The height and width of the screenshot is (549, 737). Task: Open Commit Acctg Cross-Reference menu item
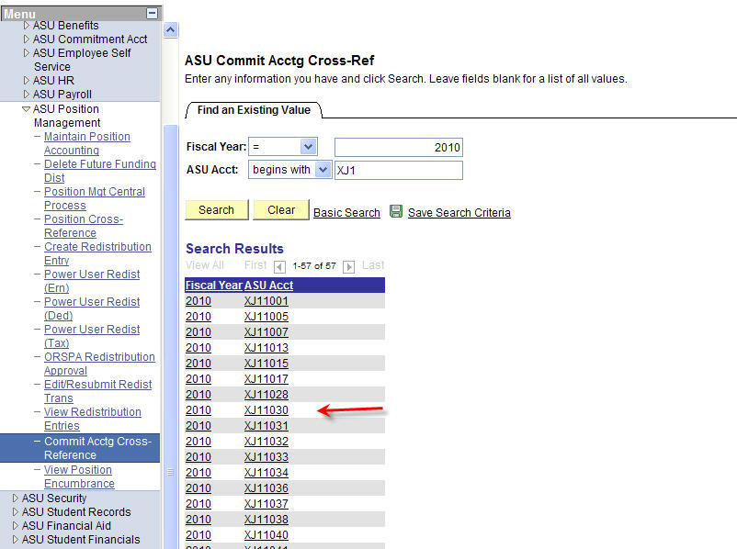click(97, 448)
